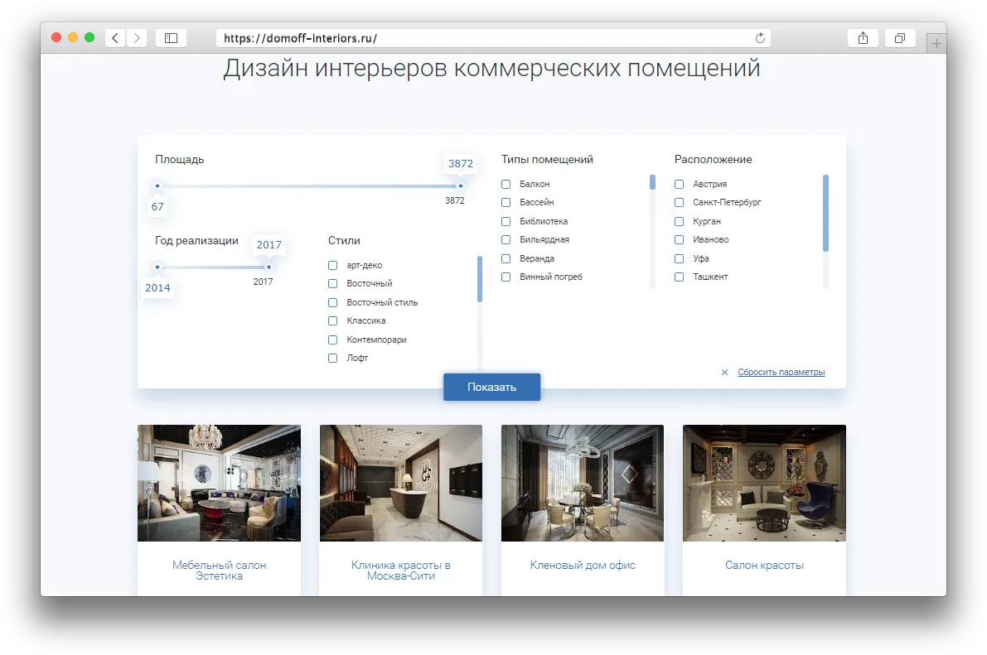This screenshot has width=987, height=655.
Task: Click the browser forward arrow button
Action: tap(137, 38)
